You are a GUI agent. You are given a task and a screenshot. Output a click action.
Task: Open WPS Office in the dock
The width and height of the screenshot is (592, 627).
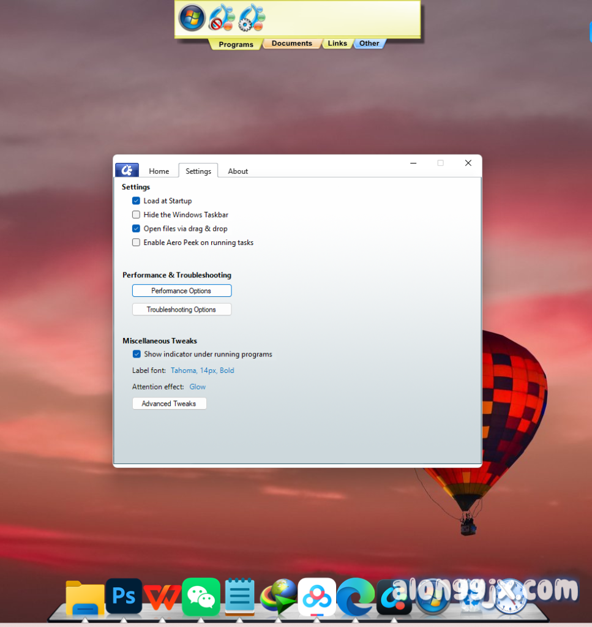click(x=162, y=596)
